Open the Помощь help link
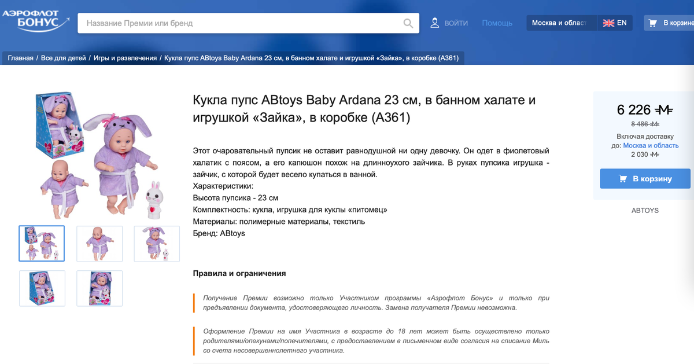This screenshot has width=694, height=364. click(497, 23)
